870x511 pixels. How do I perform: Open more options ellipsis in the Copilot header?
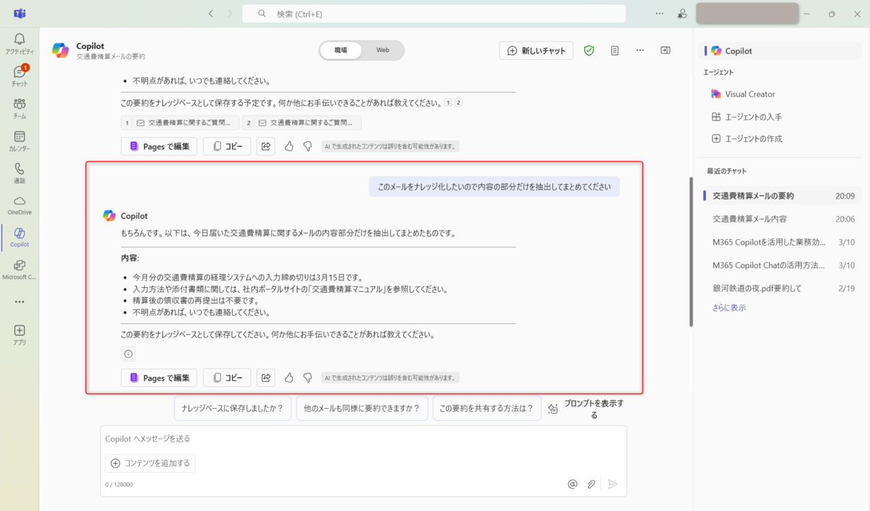click(640, 50)
